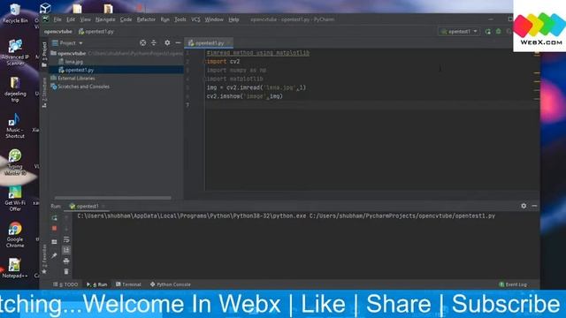The width and height of the screenshot is (566, 318).
Task: Open the Refactor menu
Action: pos(146,19)
